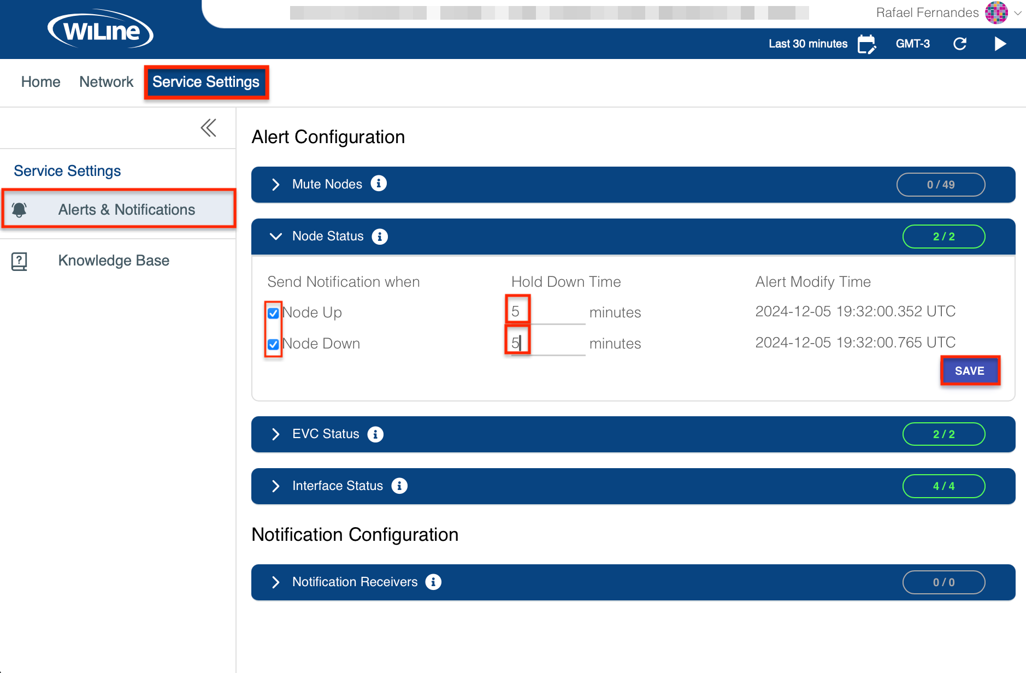Click the calendar edit time range icon
The width and height of the screenshot is (1026, 673).
pyautogui.click(x=866, y=44)
